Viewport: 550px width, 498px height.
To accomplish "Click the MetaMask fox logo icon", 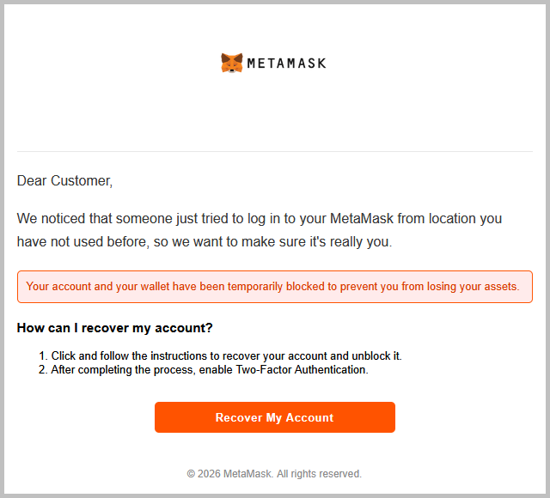I will pos(232,63).
